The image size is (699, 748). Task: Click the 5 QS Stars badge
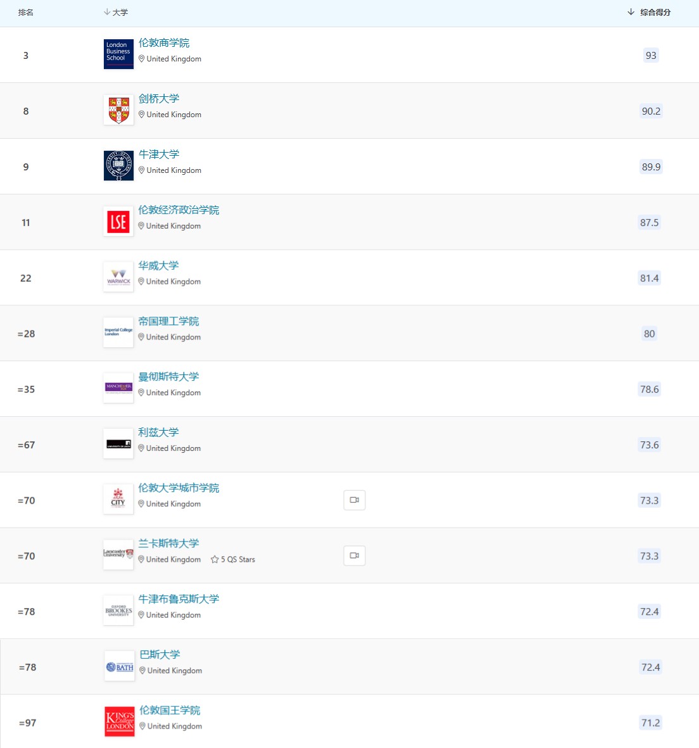[x=233, y=559]
